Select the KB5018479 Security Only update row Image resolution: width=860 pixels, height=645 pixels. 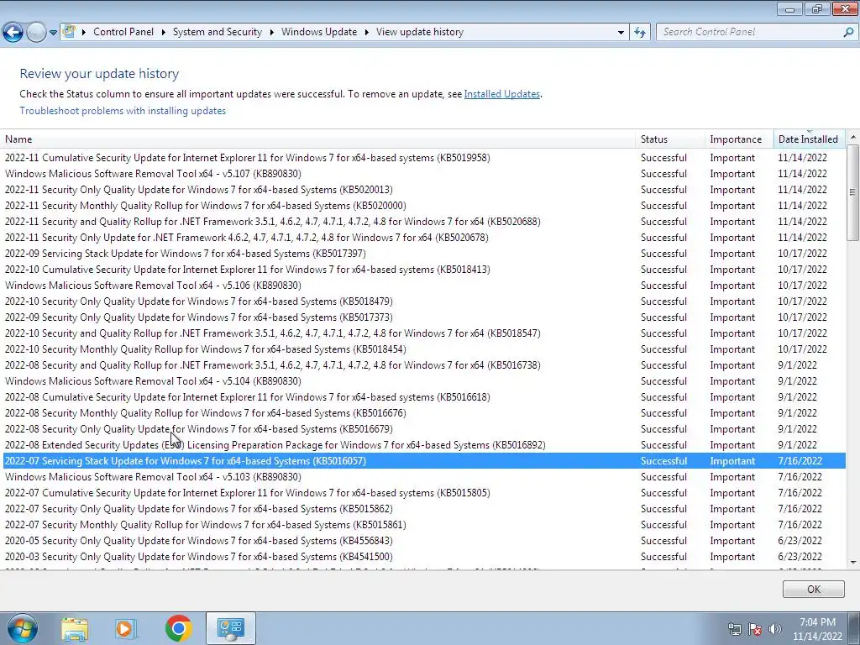(x=423, y=302)
